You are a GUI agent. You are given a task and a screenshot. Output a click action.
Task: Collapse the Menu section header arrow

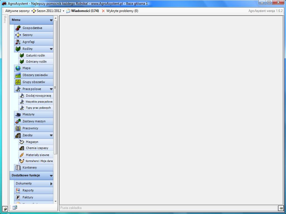(x=51, y=20)
